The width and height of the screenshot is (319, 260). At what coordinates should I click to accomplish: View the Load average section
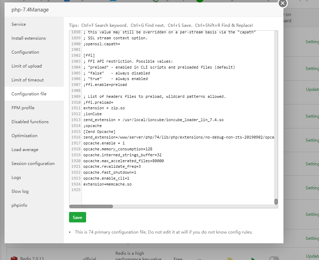(x=25, y=150)
